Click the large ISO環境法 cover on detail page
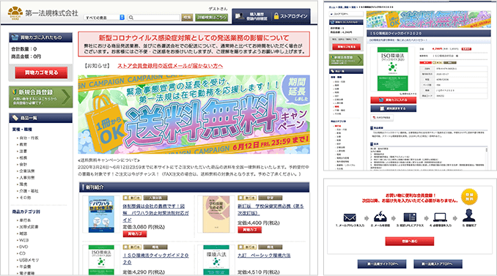This screenshot has width=497, height=276. tap(392, 70)
